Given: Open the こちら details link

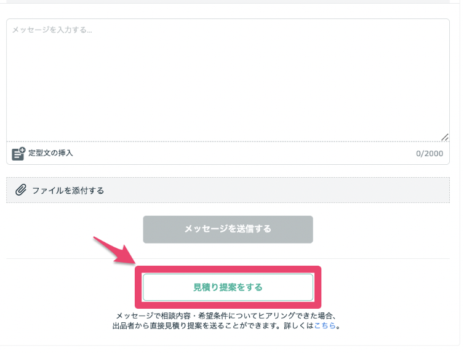Looking at the screenshot, I should point(325,325).
